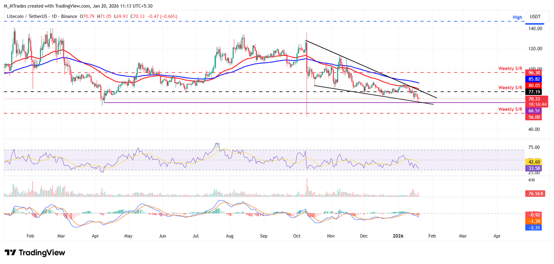554x264 pixels.
Task: Click the 85.82 blue moving average tag
Action: click(x=534, y=79)
